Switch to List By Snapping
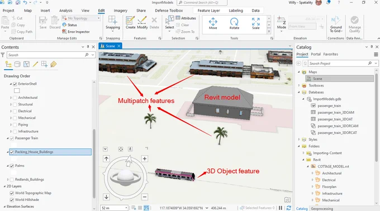 pyautogui.click(x=44, y=64)
